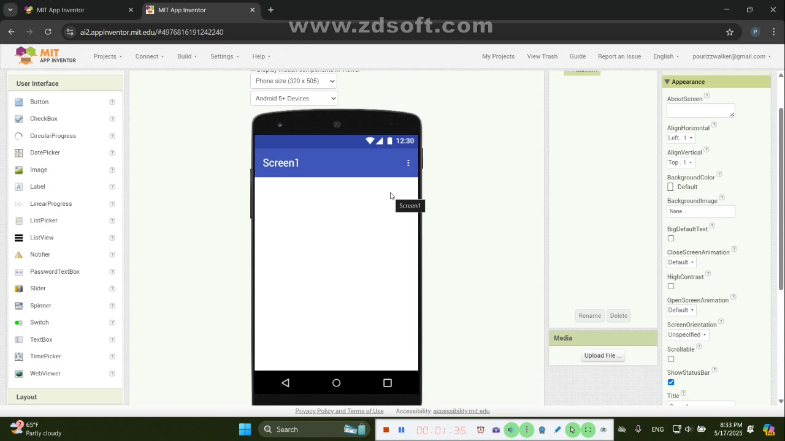Go to My Projects

498,56
